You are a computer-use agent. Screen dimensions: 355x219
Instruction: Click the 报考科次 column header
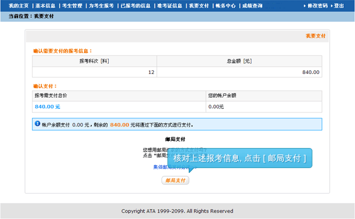tap(95, 61)
